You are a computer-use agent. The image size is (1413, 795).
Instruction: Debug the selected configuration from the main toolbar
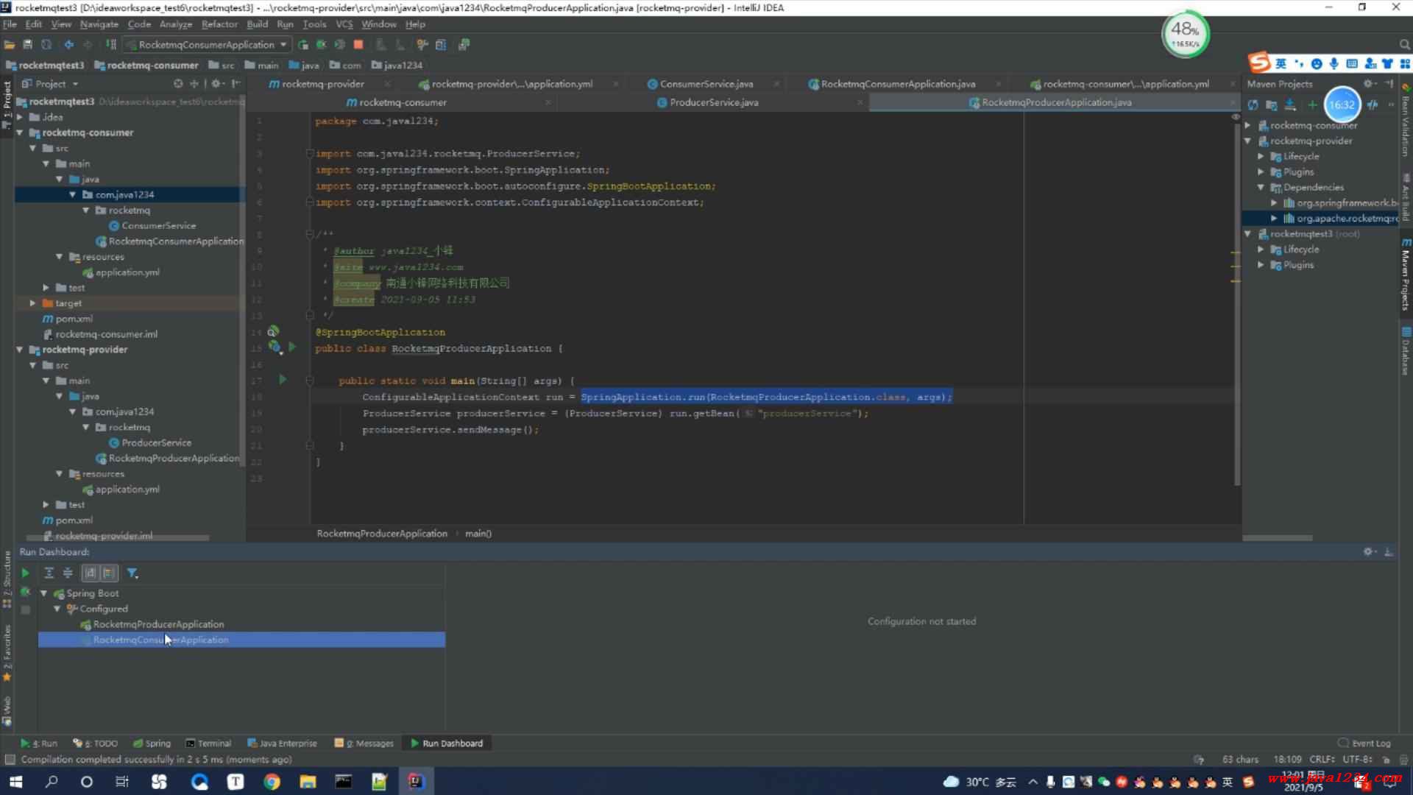pyautogui.click(x=322, y=45)
